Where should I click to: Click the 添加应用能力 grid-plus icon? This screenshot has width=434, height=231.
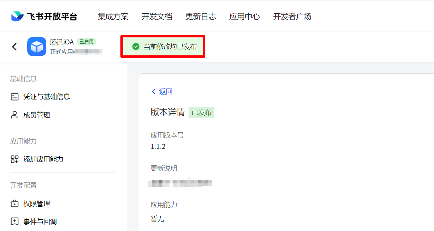pos(14,159)
